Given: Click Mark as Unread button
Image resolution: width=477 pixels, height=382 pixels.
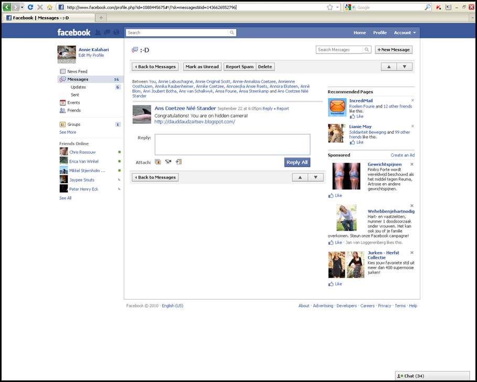Looking at the screenshot, I should click(202, 67).
